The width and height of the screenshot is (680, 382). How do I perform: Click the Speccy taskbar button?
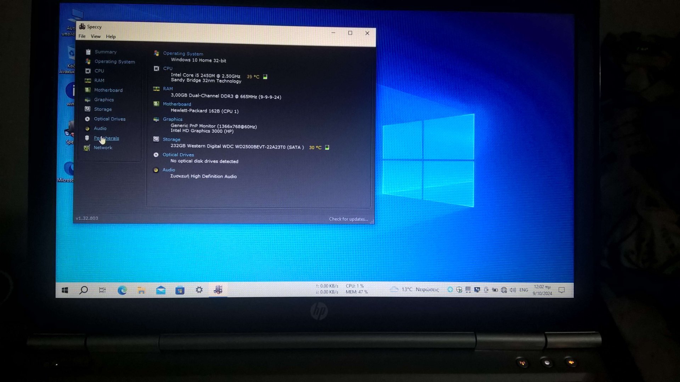pyautogui.click(x=218, y=290)
